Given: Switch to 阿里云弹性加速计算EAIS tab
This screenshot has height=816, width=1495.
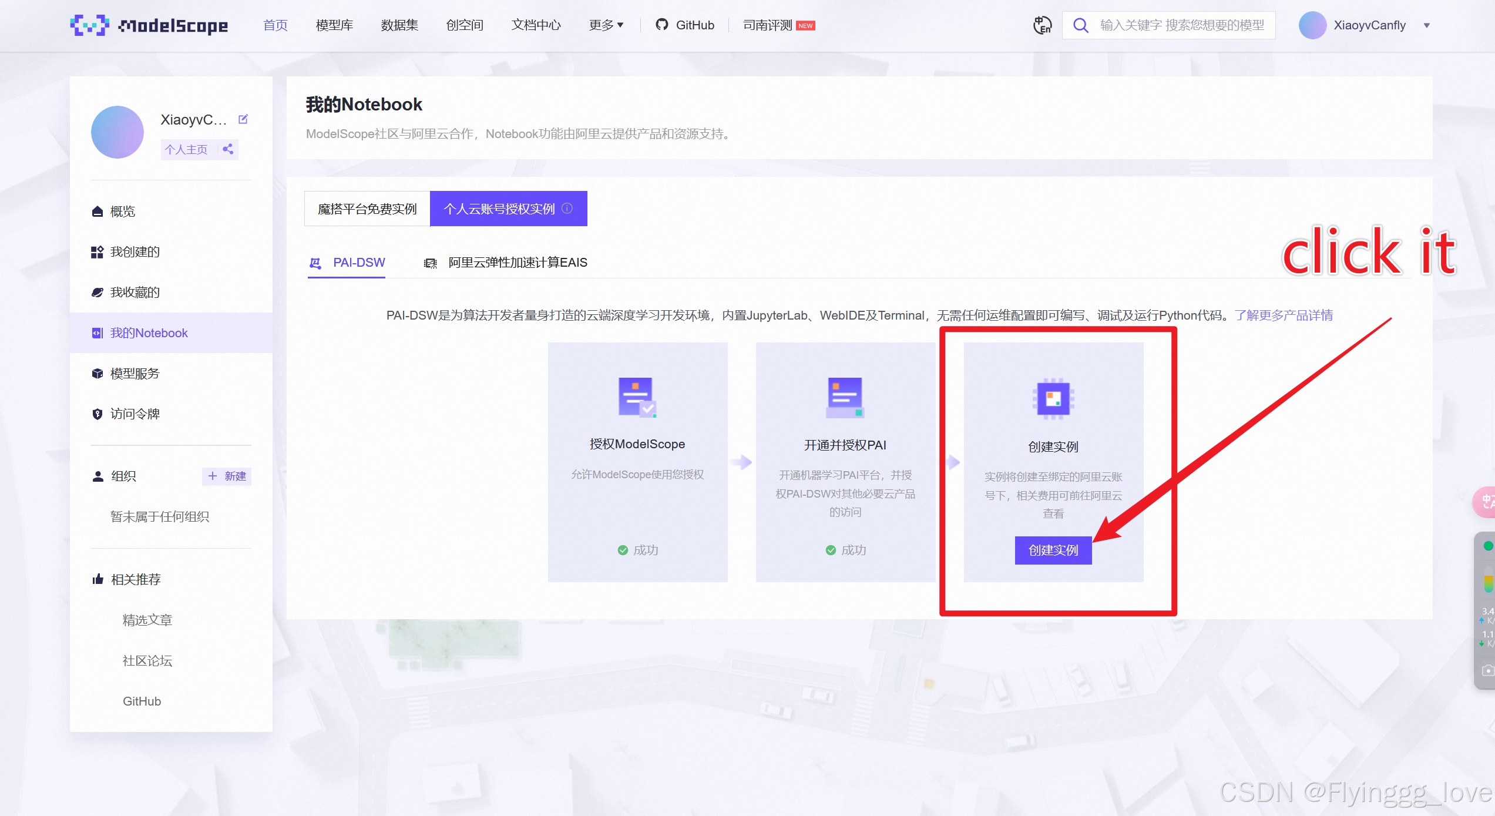Looking at the screenshot, I should [x=505, y=263].
